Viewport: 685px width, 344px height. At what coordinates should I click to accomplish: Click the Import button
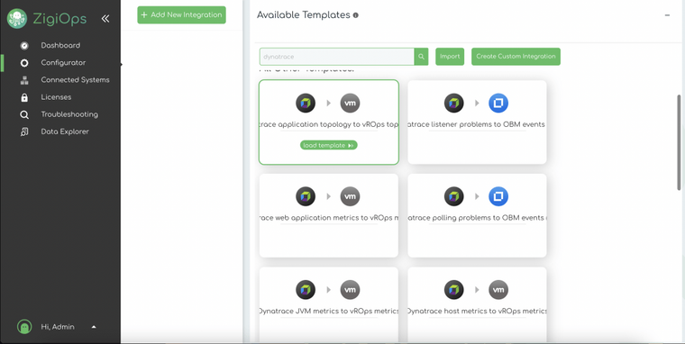(x=450, y=57)
